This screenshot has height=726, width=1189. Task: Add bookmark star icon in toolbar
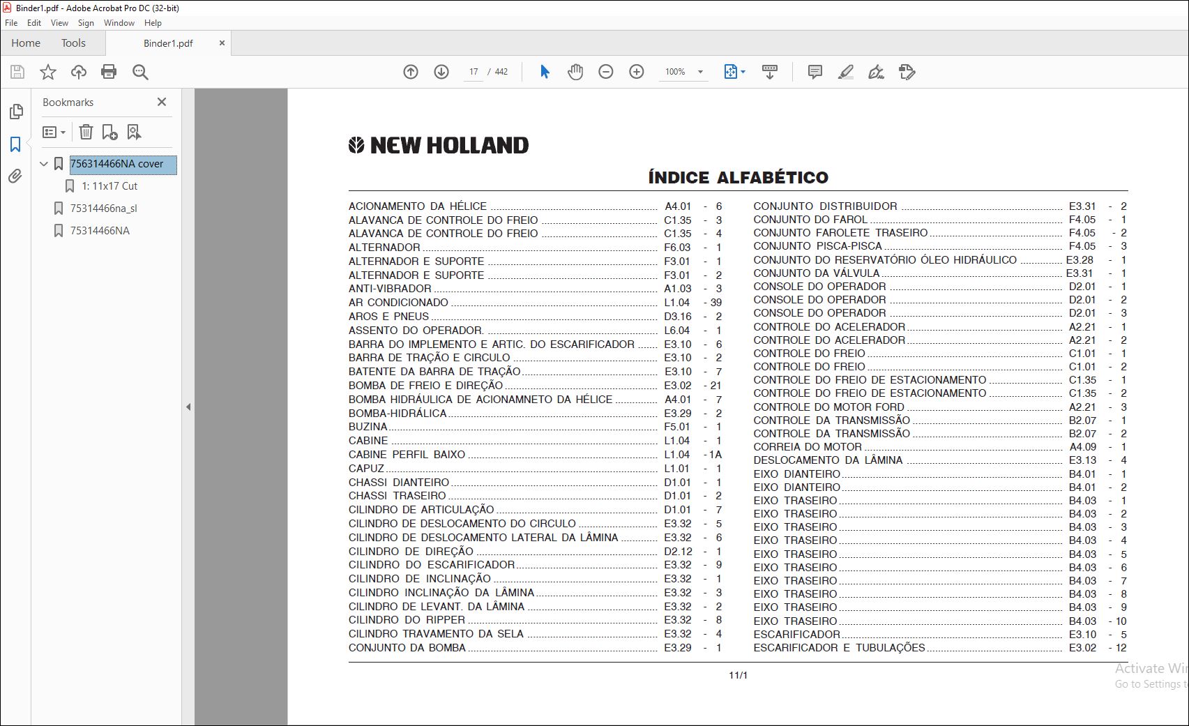48,72
